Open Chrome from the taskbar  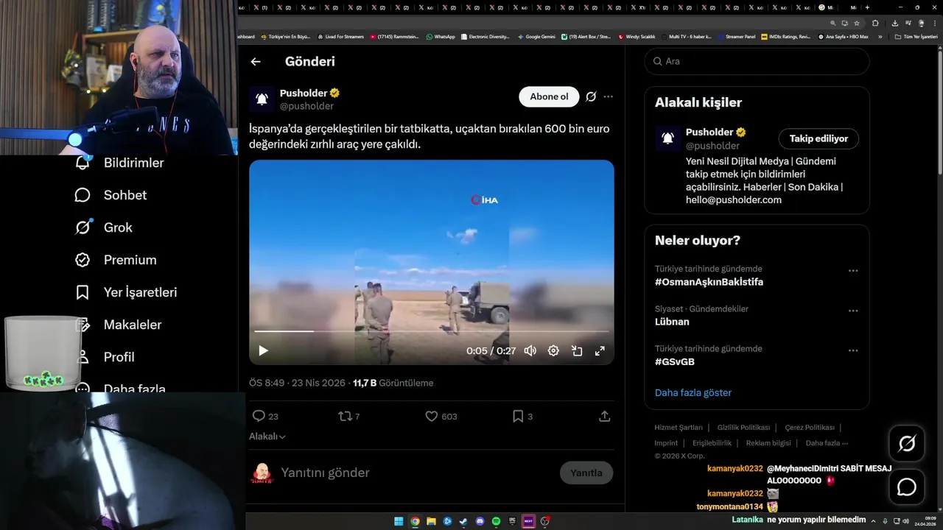[x=415, y=521]
